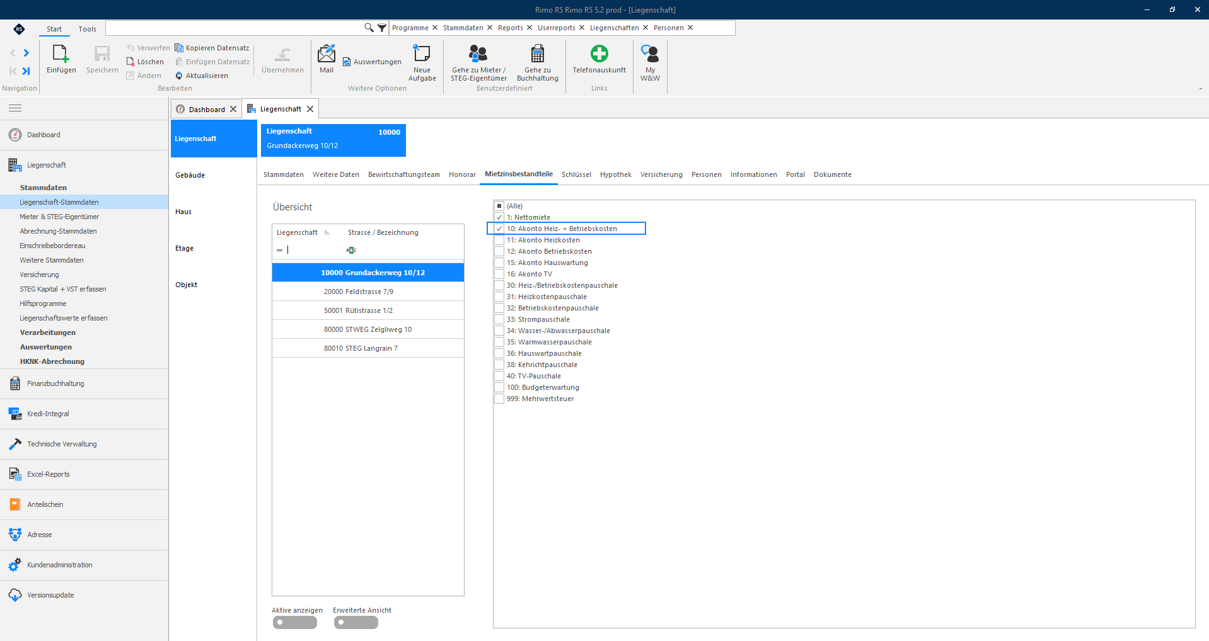Select row 20000 Feldstrasse 7/9

coord(368,292)
